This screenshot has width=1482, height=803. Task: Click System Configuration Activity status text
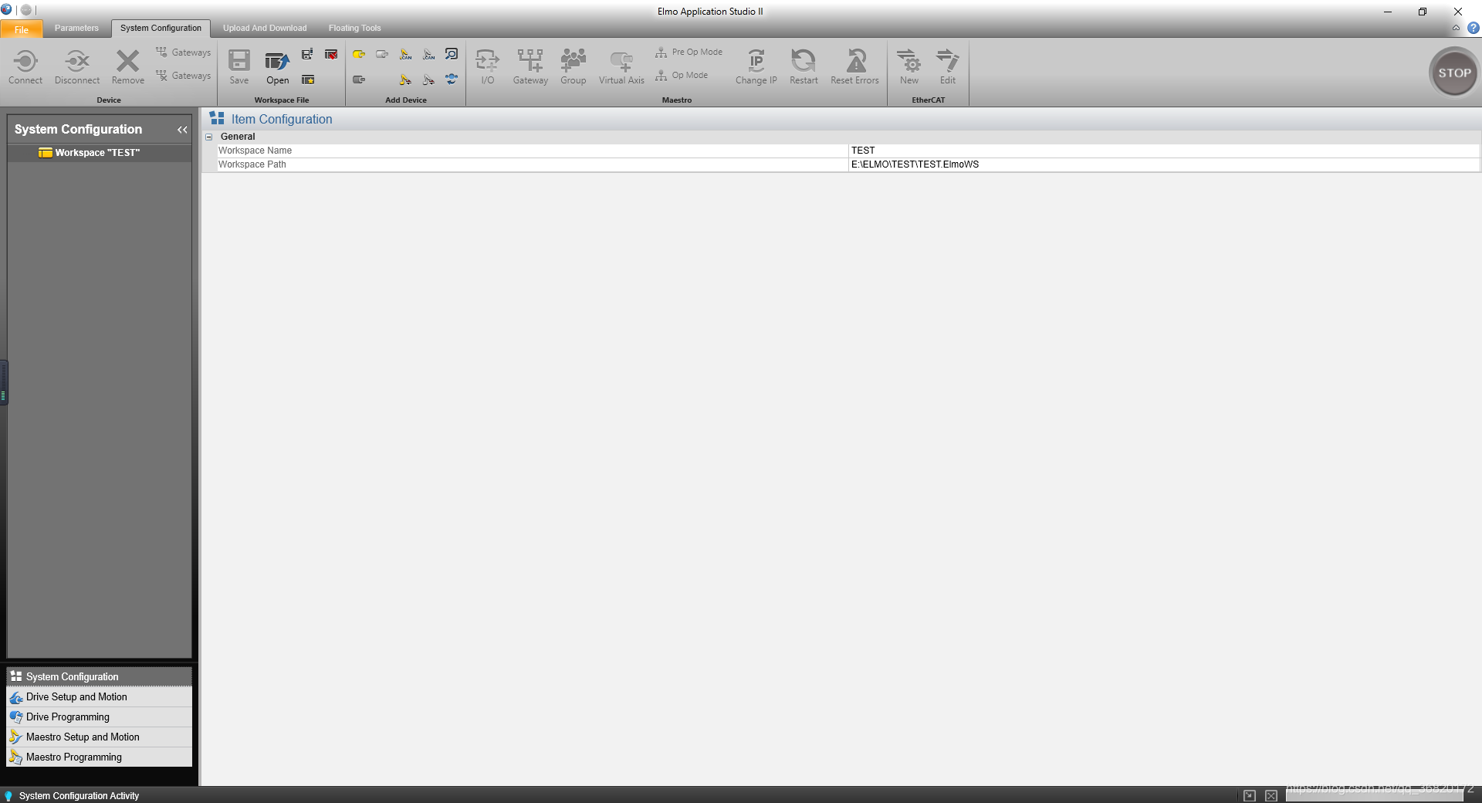pyautogui.click(x=79, y=795)
